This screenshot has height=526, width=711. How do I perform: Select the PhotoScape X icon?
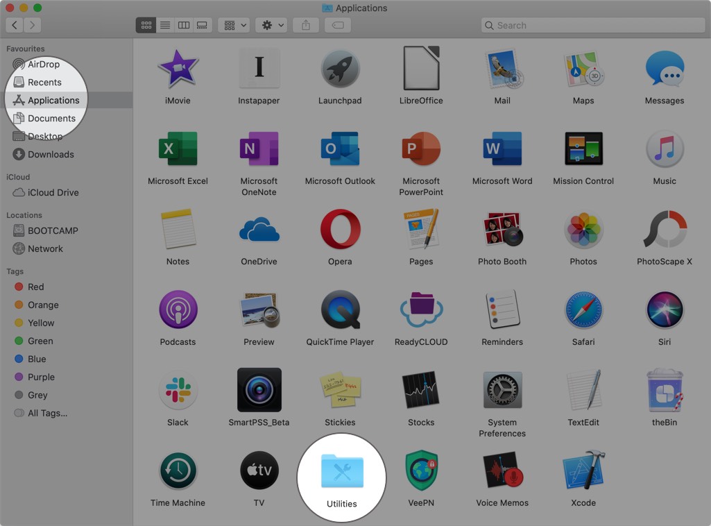[665, 229]
